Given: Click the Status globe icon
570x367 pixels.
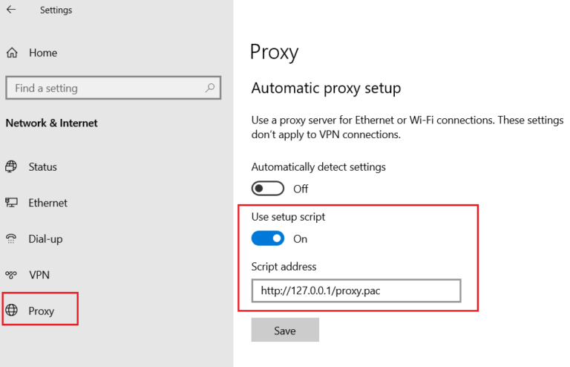Looking at the screenshot, I should [11, 166].
